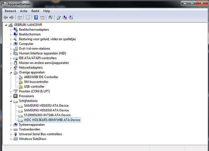Select the USB-controller label under Overige apparaten
This screenshot has height=151, width=209.
[x=34, y=87]
